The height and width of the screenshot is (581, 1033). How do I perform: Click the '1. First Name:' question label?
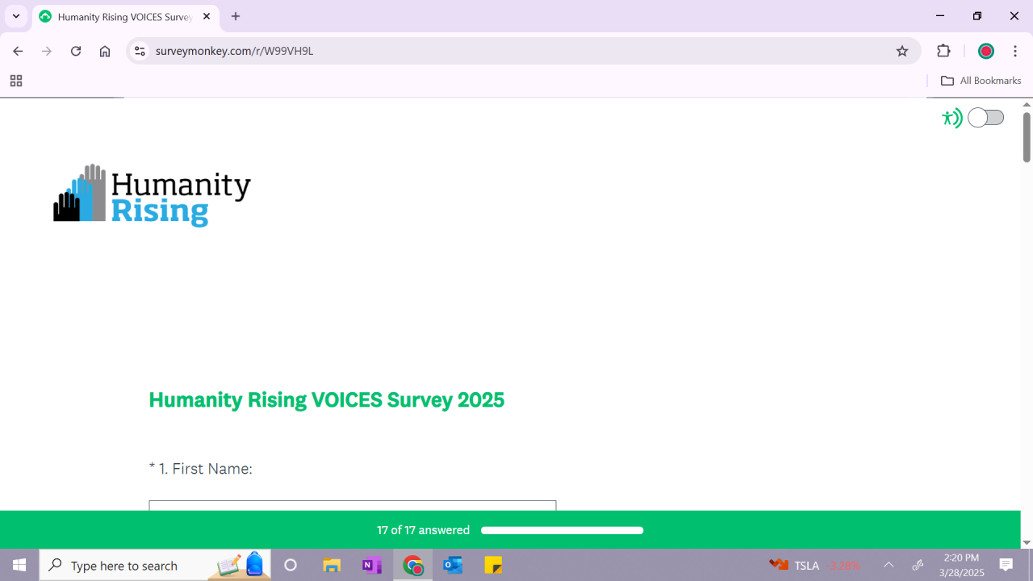coord(206,469)
